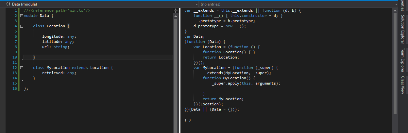Click the 'function Location() { }' line
408x133 pixels.
click(229, 52)
